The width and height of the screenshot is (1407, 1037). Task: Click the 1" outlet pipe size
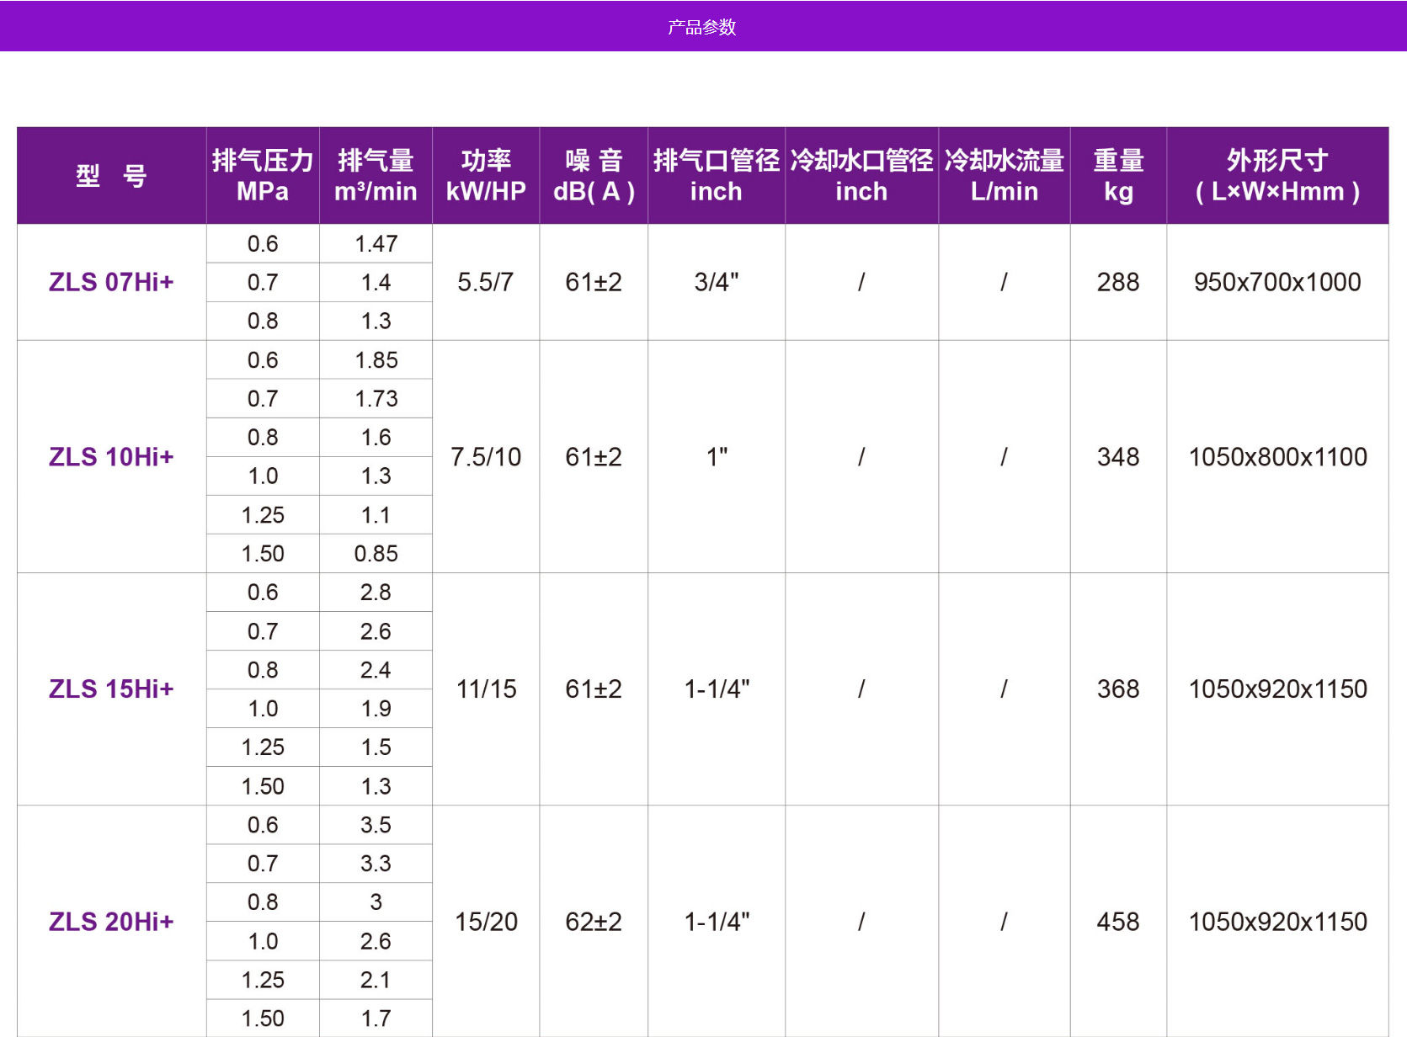click(x=717, y=457)
